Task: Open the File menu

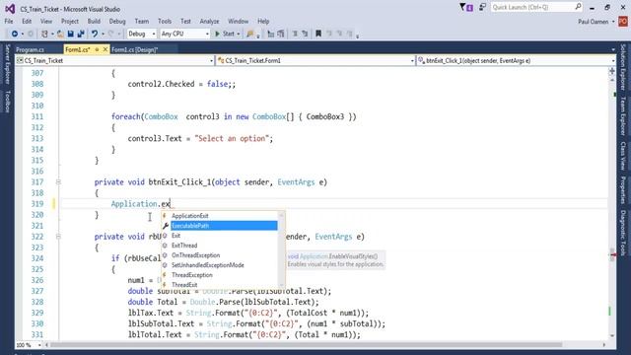Action: tap(9, 21)
